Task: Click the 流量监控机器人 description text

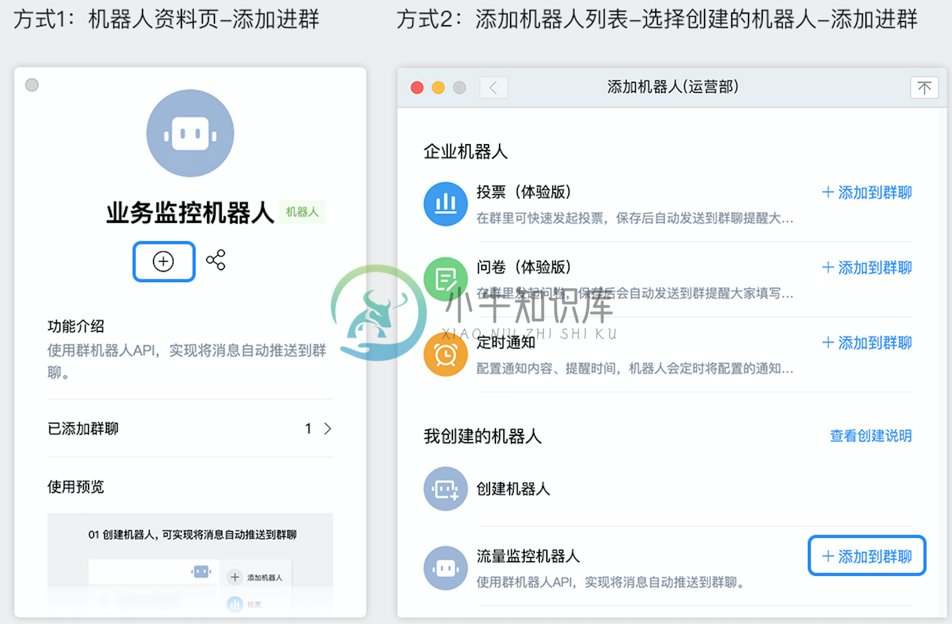Action: point(611,582)
